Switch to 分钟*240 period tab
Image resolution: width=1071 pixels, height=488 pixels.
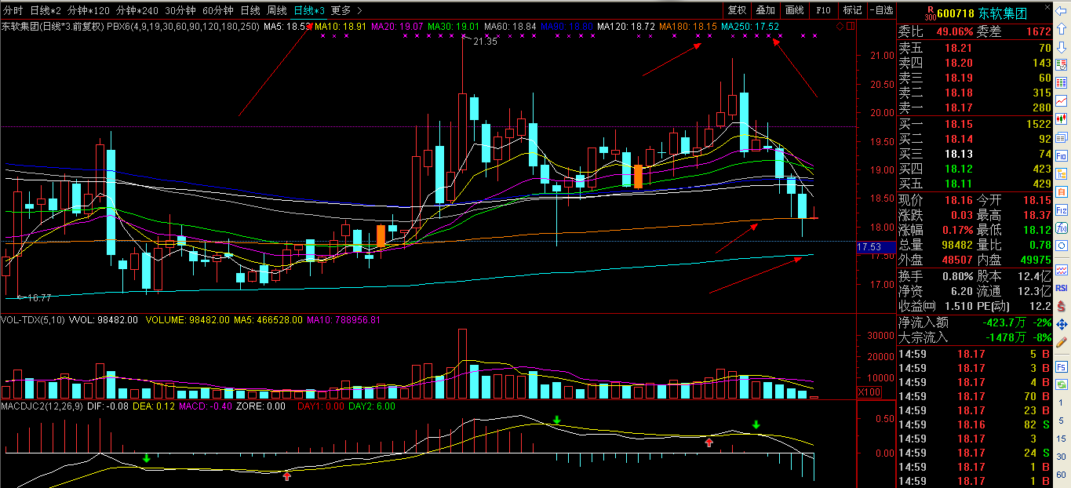point(137,10)
